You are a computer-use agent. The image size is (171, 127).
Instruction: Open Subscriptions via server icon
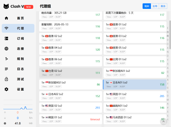pyautogui.click(x=6, y=38)
